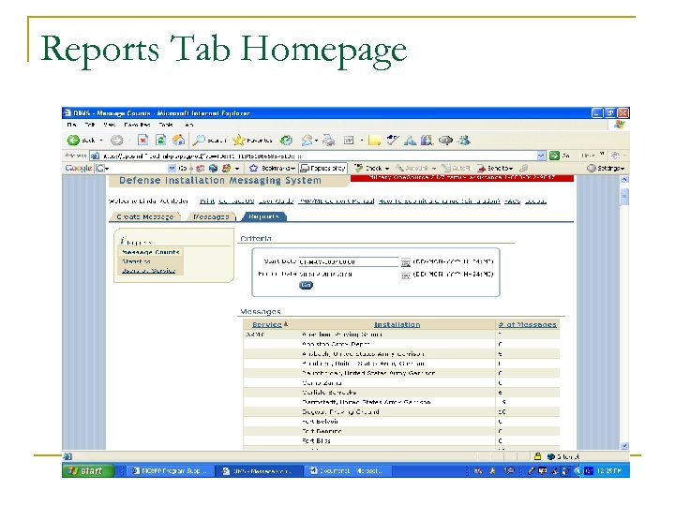Open the View menu

(x=110, y=125)
